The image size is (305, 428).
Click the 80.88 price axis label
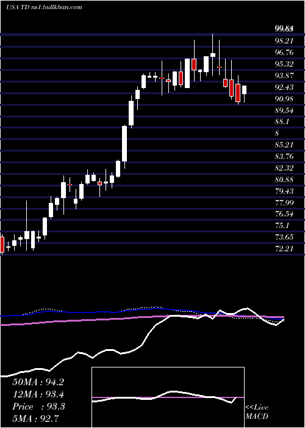(x=284, y=179)
